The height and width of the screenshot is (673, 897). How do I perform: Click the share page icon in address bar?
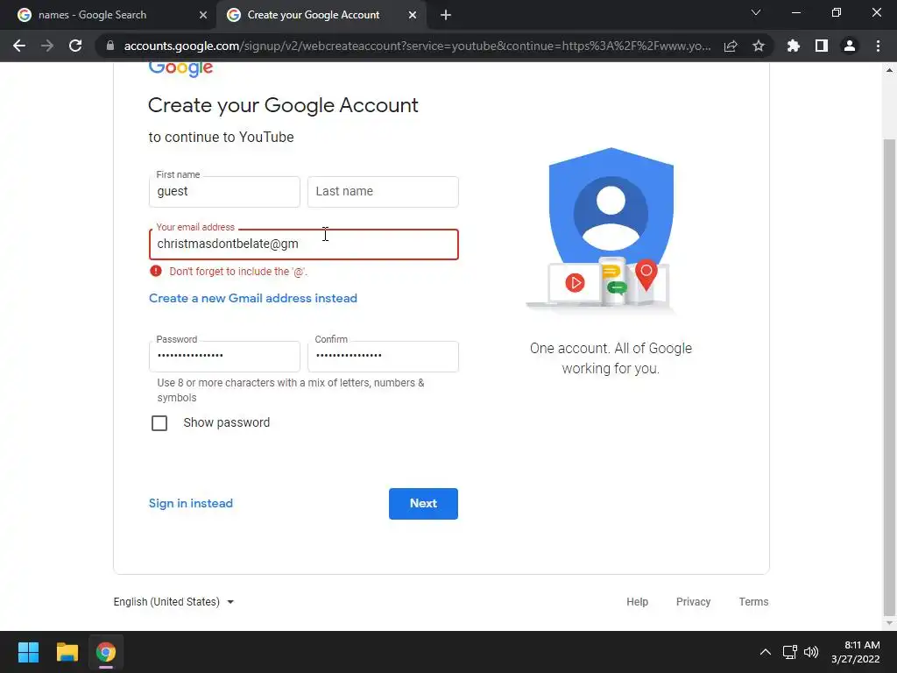[731, 46]
